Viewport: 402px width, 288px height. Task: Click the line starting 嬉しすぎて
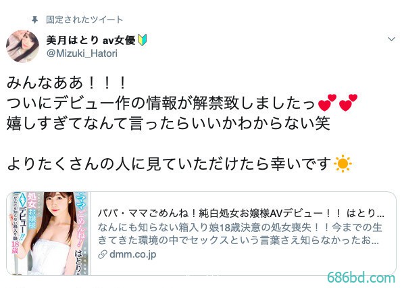click(x=168, y=123)
